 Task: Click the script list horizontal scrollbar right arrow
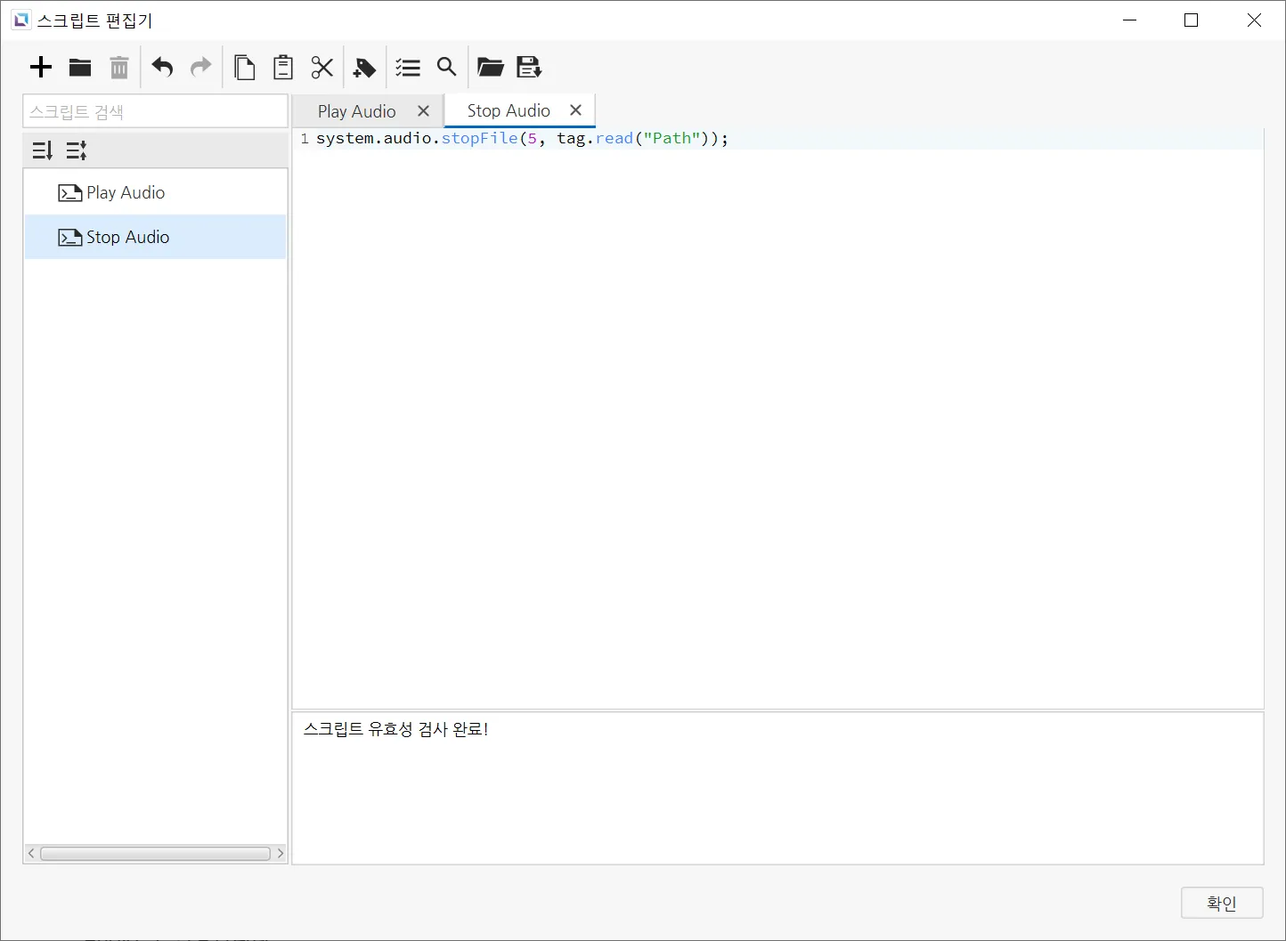coord(281,854)
